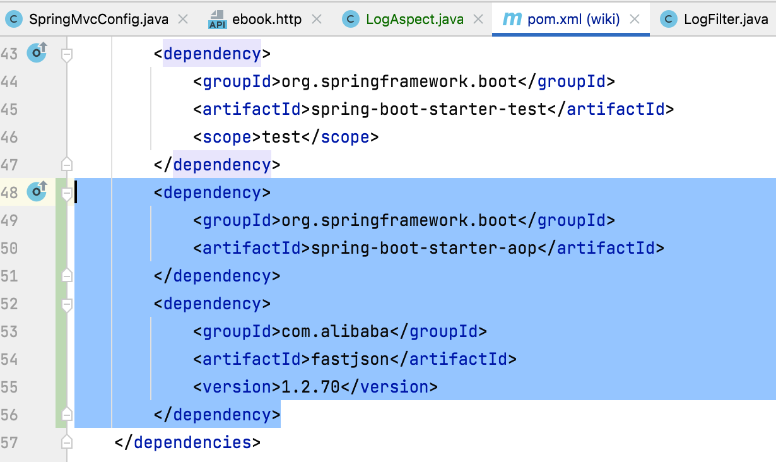The width and height of the screenshot is (776, 462).
Task: Close the SpringMvcConfig.java tab
Action: click(183, 20)
